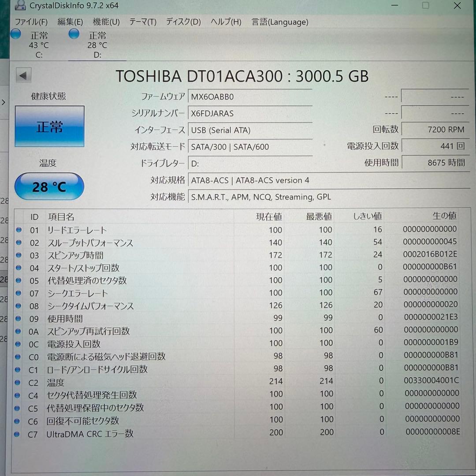Click the TOSHIBA DT01ACA300 disk title

point(242,76)
